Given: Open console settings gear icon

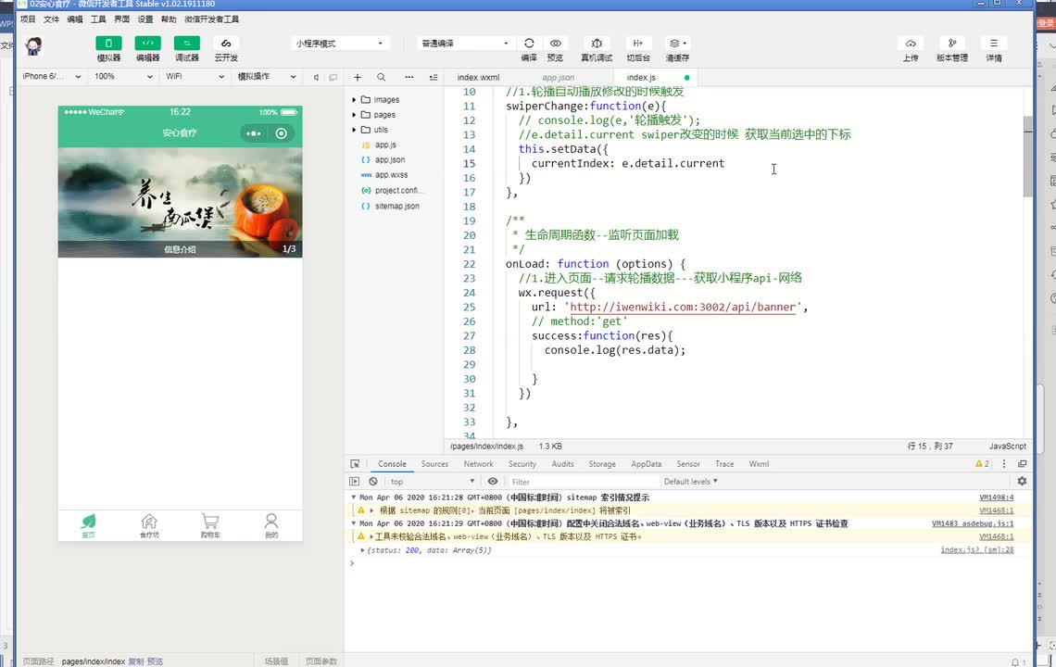Looking at the screenshot, I should click(1022, 481).
